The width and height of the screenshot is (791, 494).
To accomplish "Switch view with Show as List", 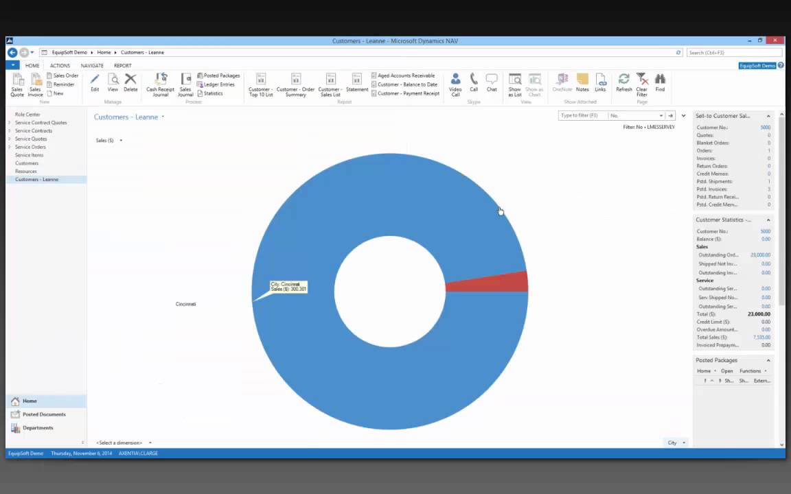I will [x=515, y=84].
